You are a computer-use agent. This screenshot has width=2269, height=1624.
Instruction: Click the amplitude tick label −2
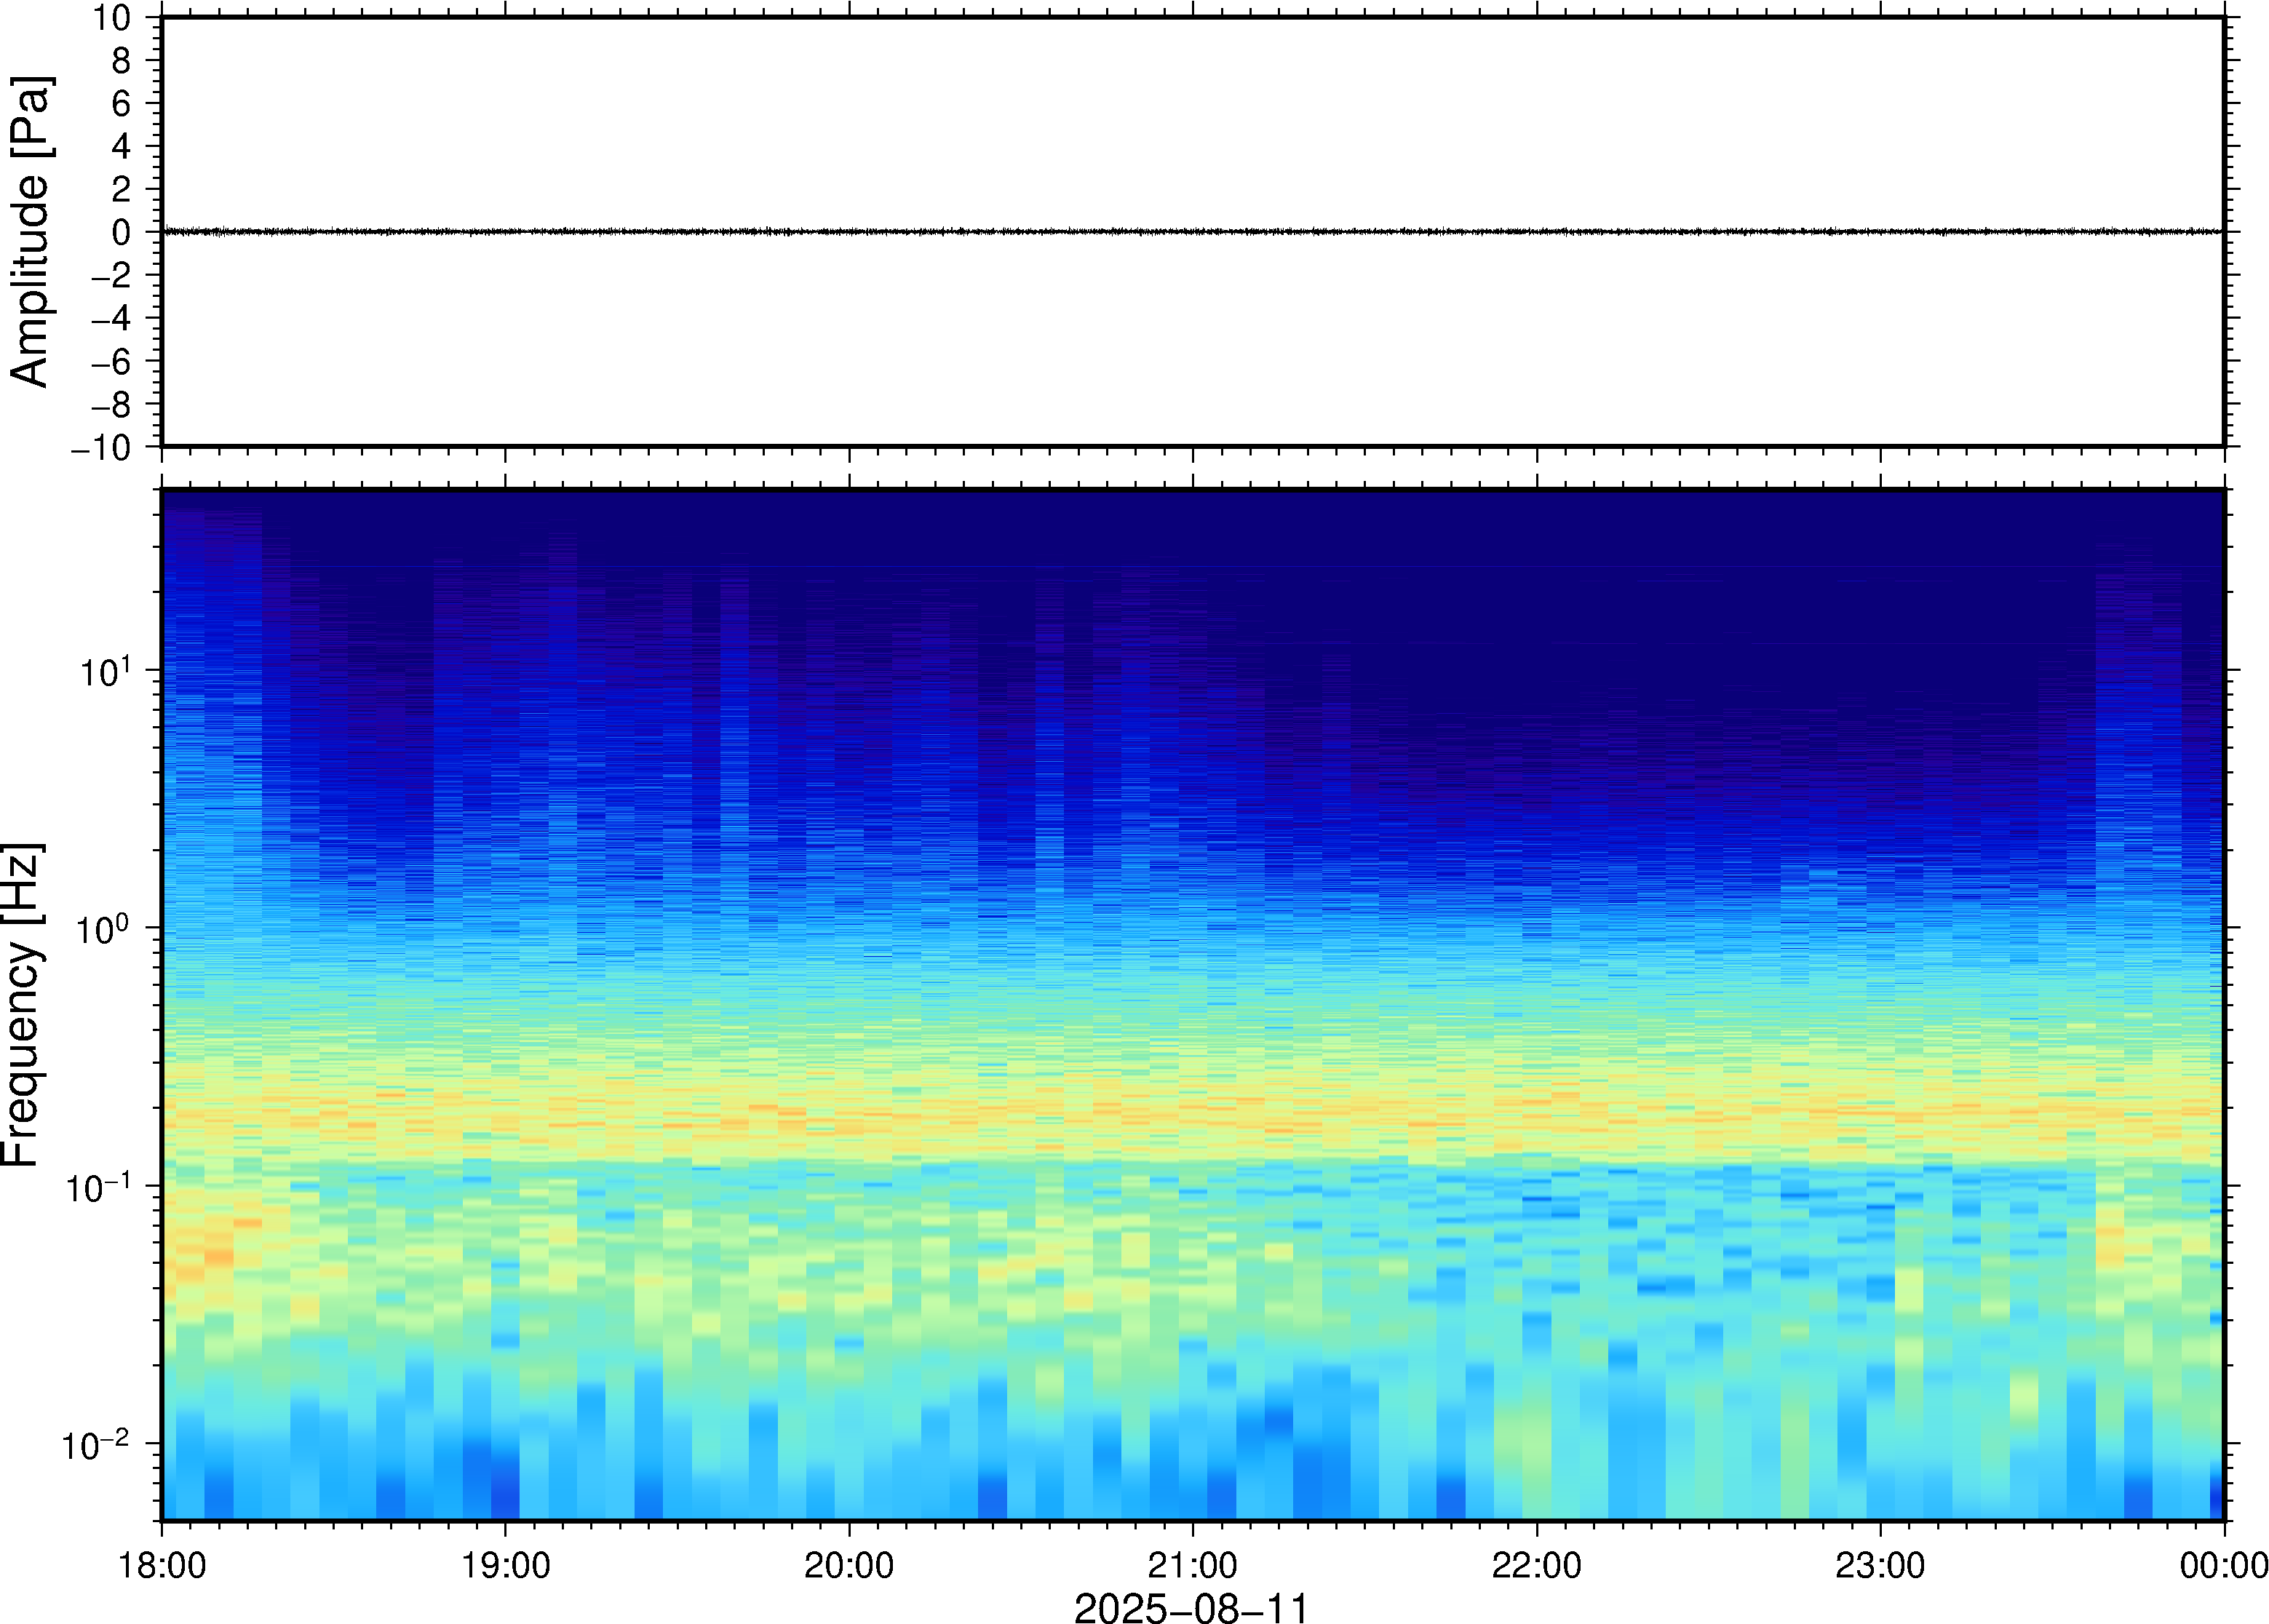point(111,275)
